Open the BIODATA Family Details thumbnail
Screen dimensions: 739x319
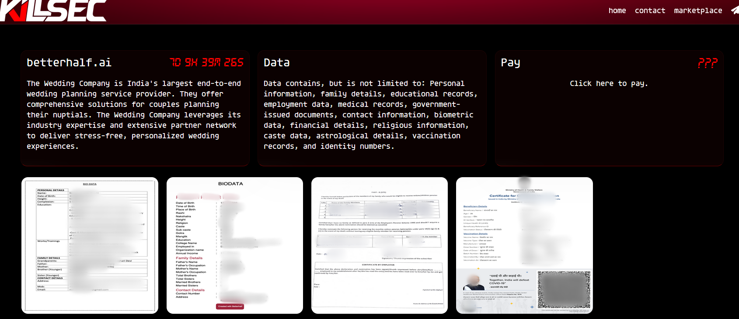[x=235, y=245]
